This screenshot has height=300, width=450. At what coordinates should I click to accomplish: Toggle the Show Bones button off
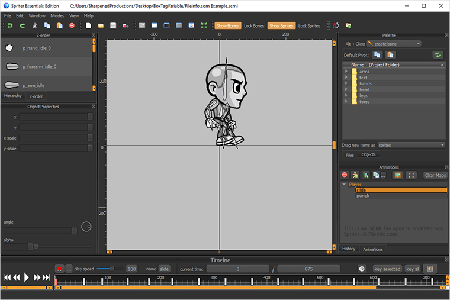coord(228,26)
